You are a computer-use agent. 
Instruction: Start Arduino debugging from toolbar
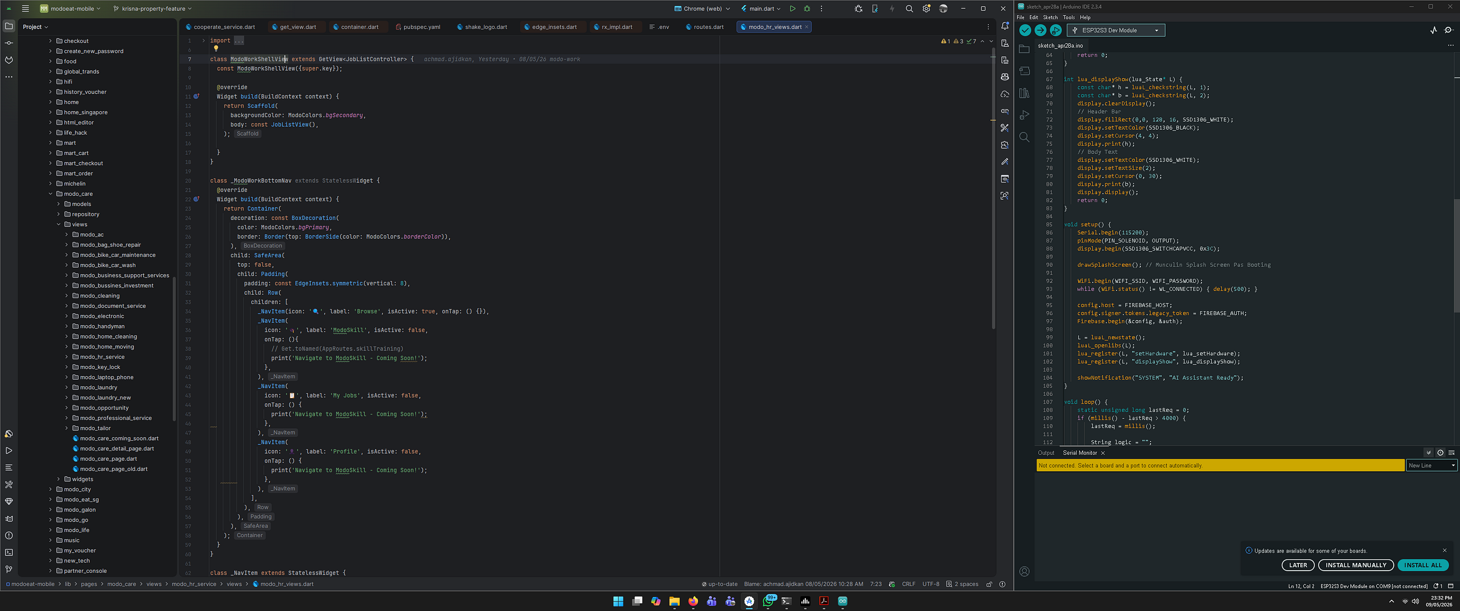(1055, 31)
